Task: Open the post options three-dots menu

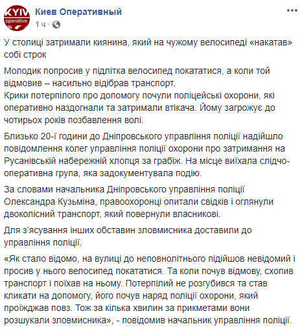Action: click(292, 10)
